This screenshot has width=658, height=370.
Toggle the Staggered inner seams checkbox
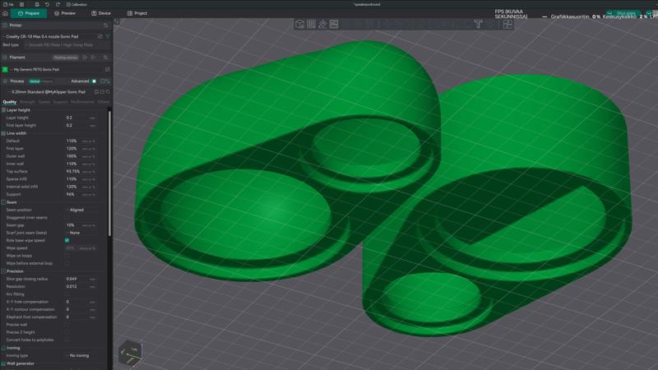[67, 218]
